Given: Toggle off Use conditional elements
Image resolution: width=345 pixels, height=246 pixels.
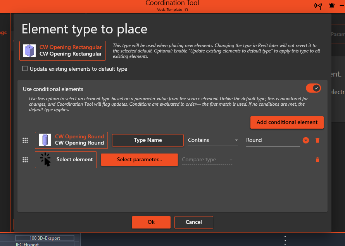Looking at the screenshot, I should click(313, 88).
